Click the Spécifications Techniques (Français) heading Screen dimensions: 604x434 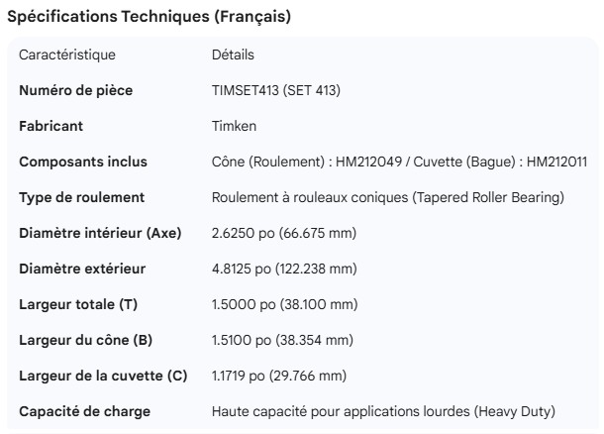pyautogui.click(x=149, y=17)
